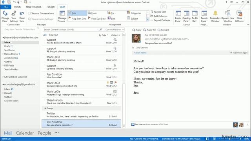Expand the Deleted Items folder

3,54
